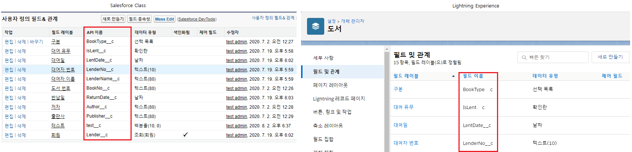Click the 사용자 정의 필드& 관계 help link
The image size is (632, 152).
(x=274, y=18)
